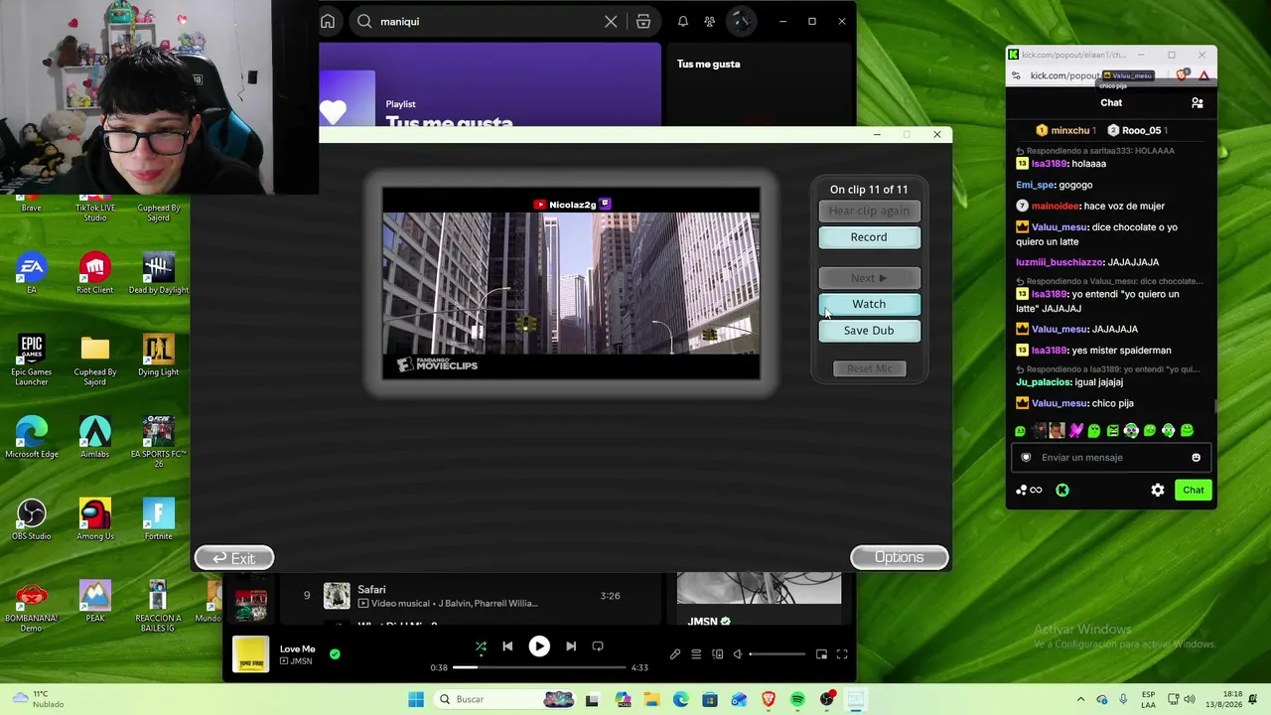Open the weather widget showing Nublado

coord(38,699)
